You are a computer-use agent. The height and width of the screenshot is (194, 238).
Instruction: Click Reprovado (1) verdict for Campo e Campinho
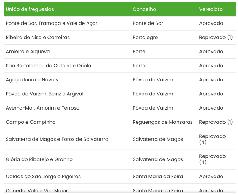[216, 122]
